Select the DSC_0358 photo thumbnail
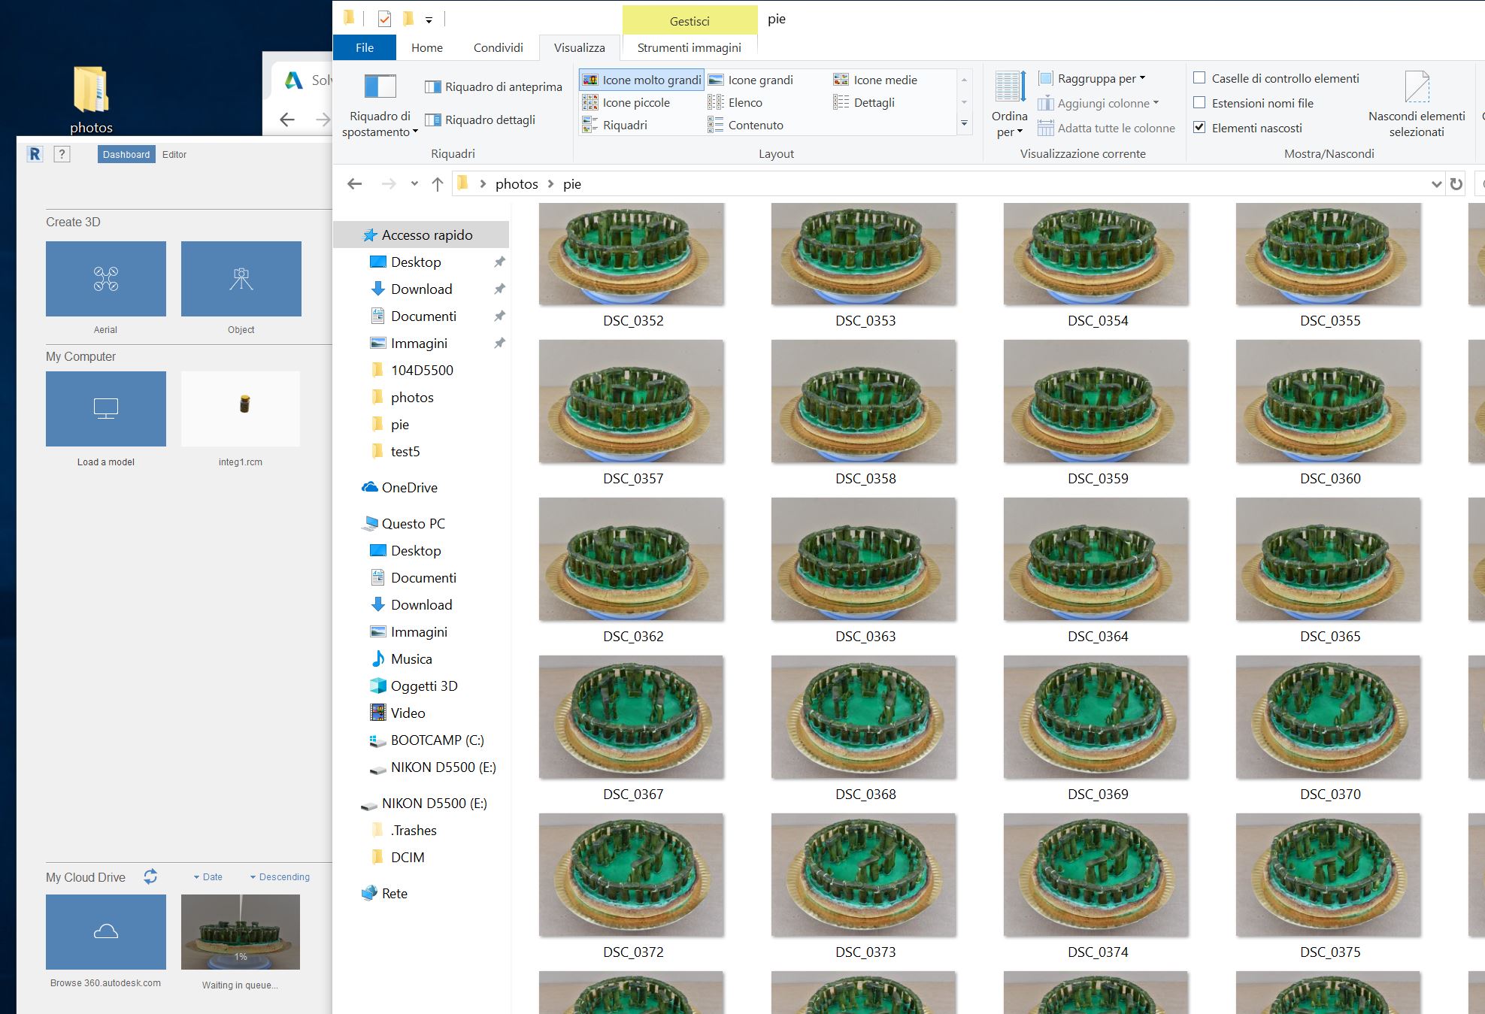The height and width of the screenshot is (1014, 1485). 864,402
